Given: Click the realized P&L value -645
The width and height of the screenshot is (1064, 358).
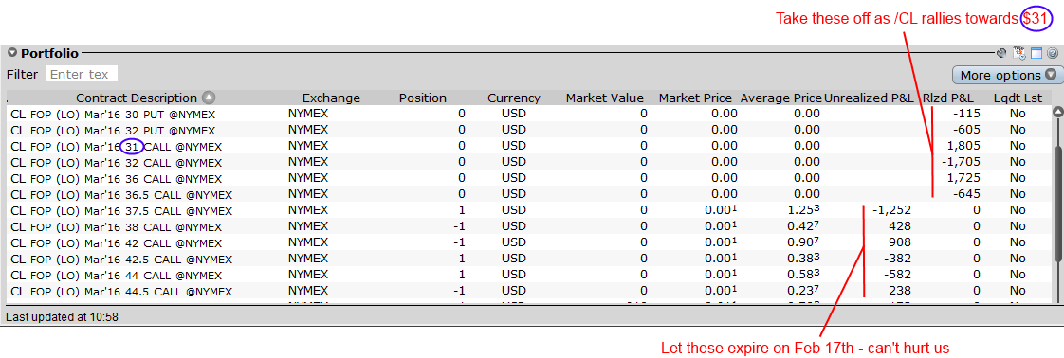Looking at the screenshot, I should [x=967, y=194].
